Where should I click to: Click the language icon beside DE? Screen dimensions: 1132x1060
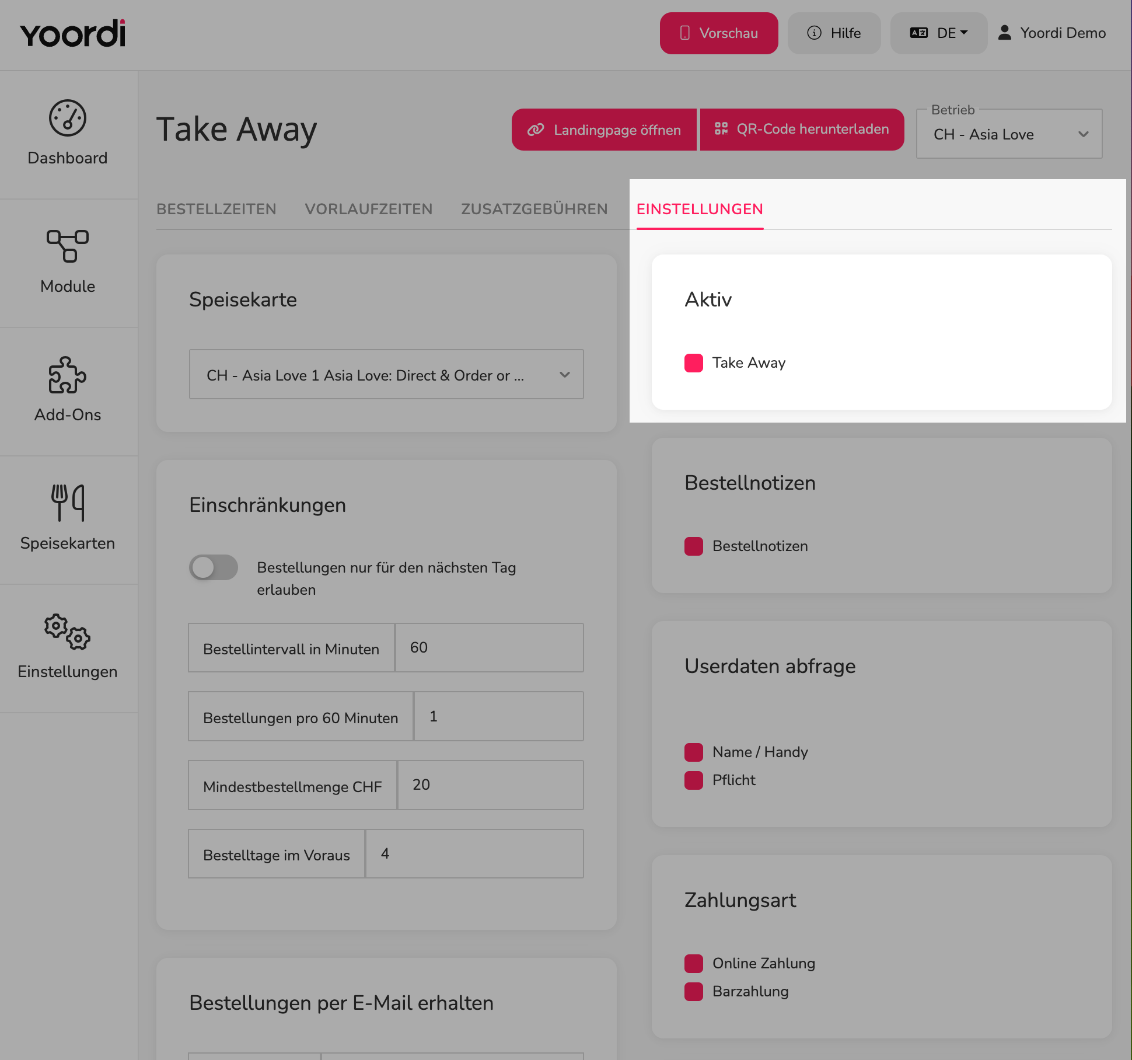pos(919,33)
